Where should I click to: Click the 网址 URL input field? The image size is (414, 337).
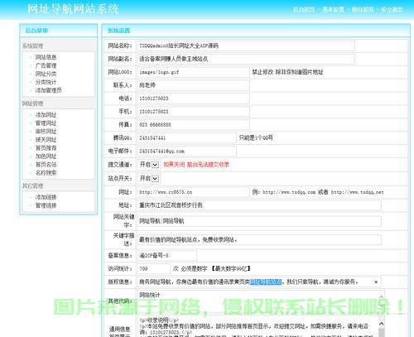(x=193, y=192)
